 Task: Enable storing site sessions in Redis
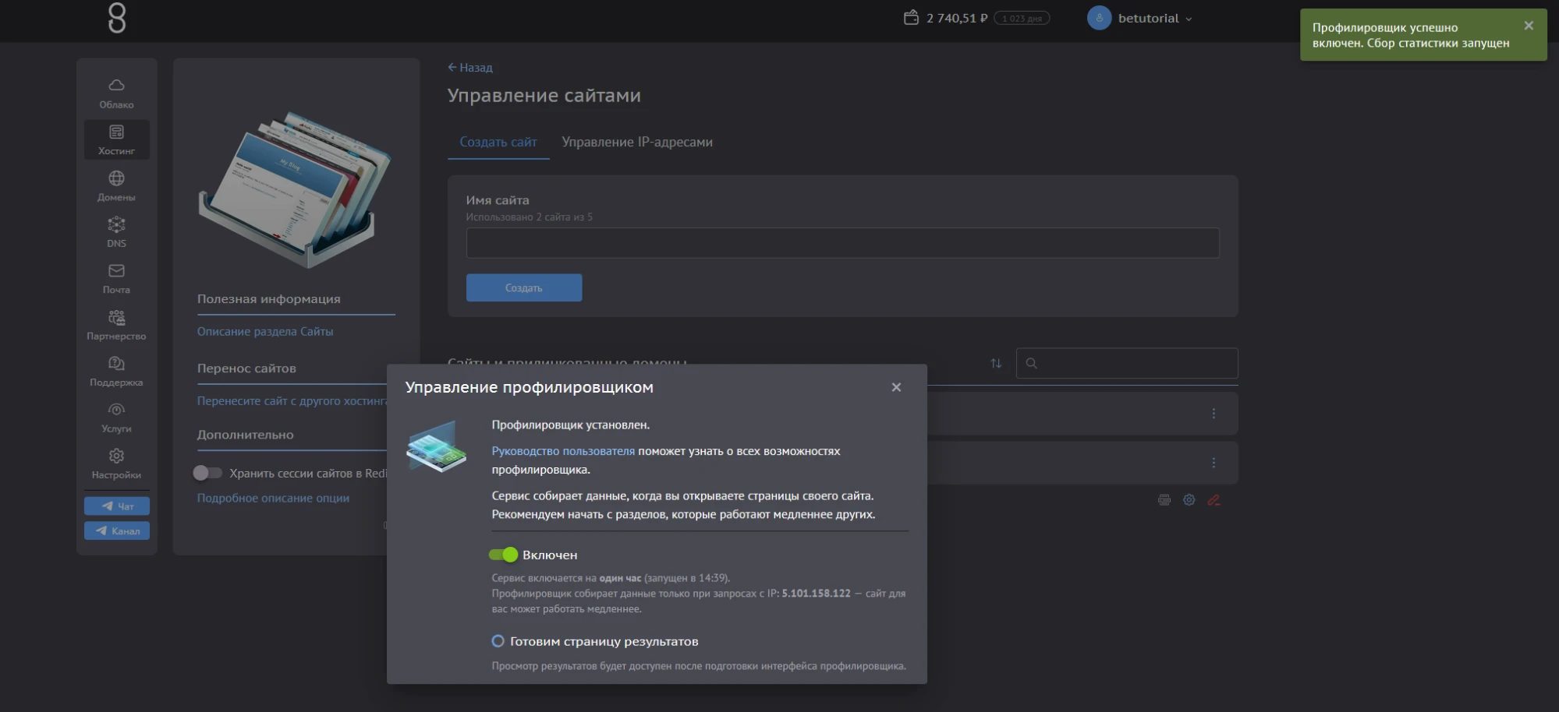[x=207, y=473]
